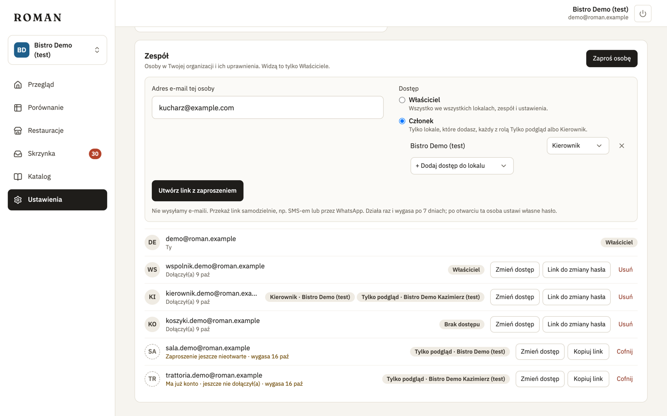The image size is (667, 416).
Task: Click the KO avatar for koszyki.demo
Action: click(152, 324)
